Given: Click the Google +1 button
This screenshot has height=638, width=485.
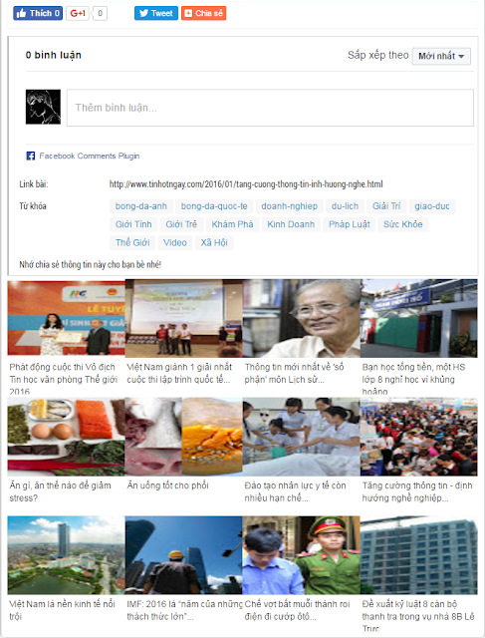Looking at the screenshot, I should pos(78,13).
